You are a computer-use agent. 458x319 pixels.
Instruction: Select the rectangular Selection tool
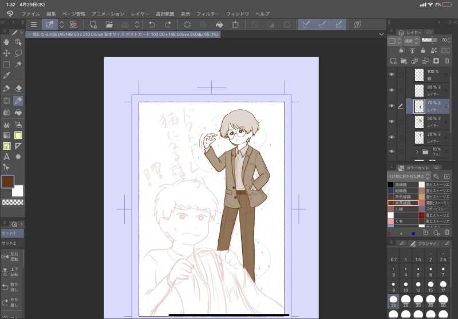[x=6, y=64]
